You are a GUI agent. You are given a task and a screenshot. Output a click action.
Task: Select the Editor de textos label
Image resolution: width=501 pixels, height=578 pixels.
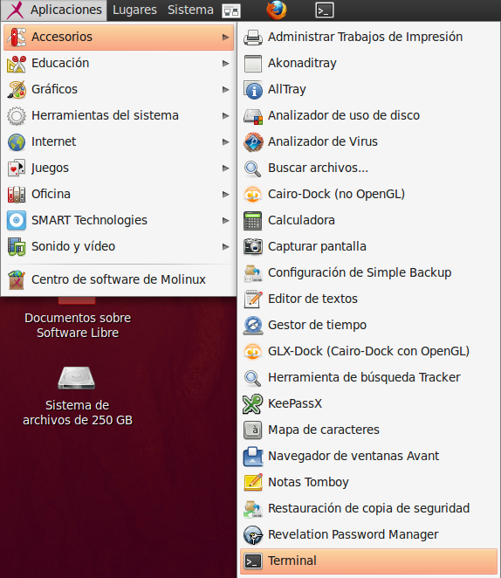click(312, 299)
